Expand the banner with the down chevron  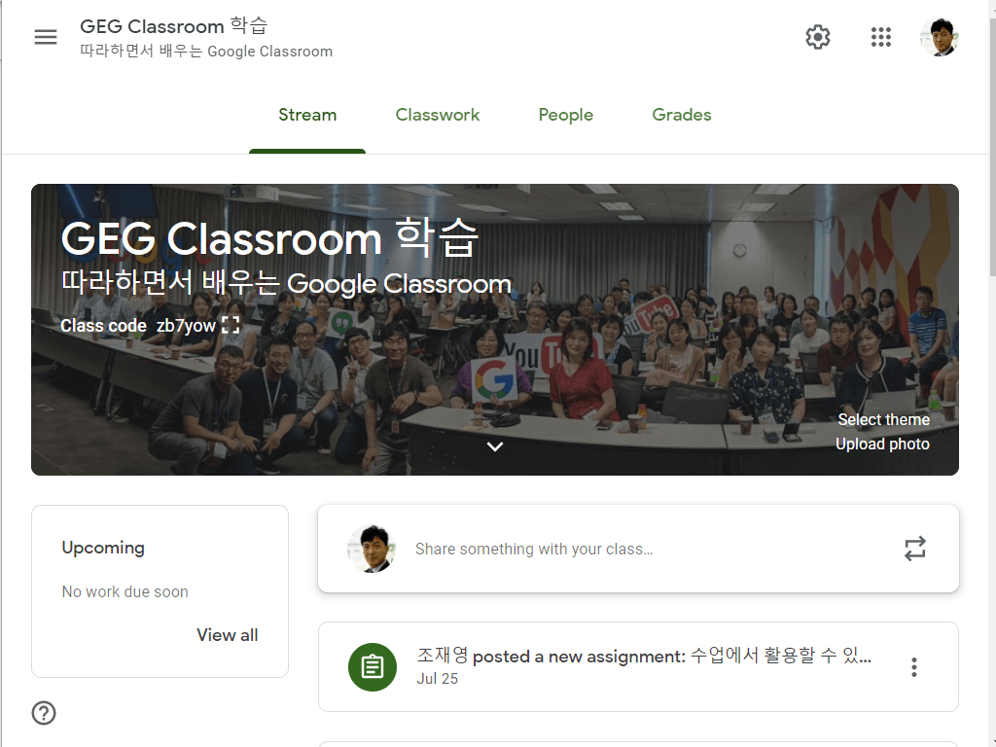click(495, 445)
